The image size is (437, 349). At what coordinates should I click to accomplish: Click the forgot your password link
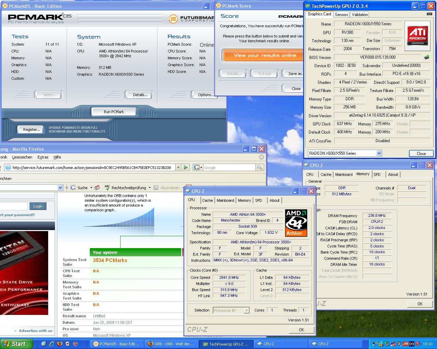17,215
